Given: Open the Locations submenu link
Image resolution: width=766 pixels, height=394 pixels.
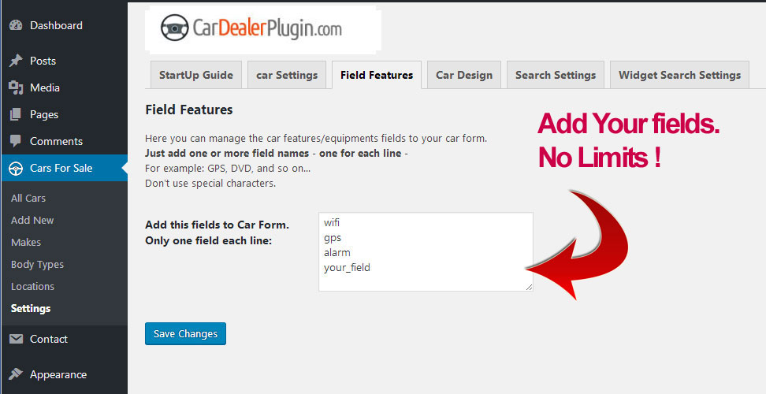Looking at the screenshot, I should pyautogui.click(x=33, y=287).
